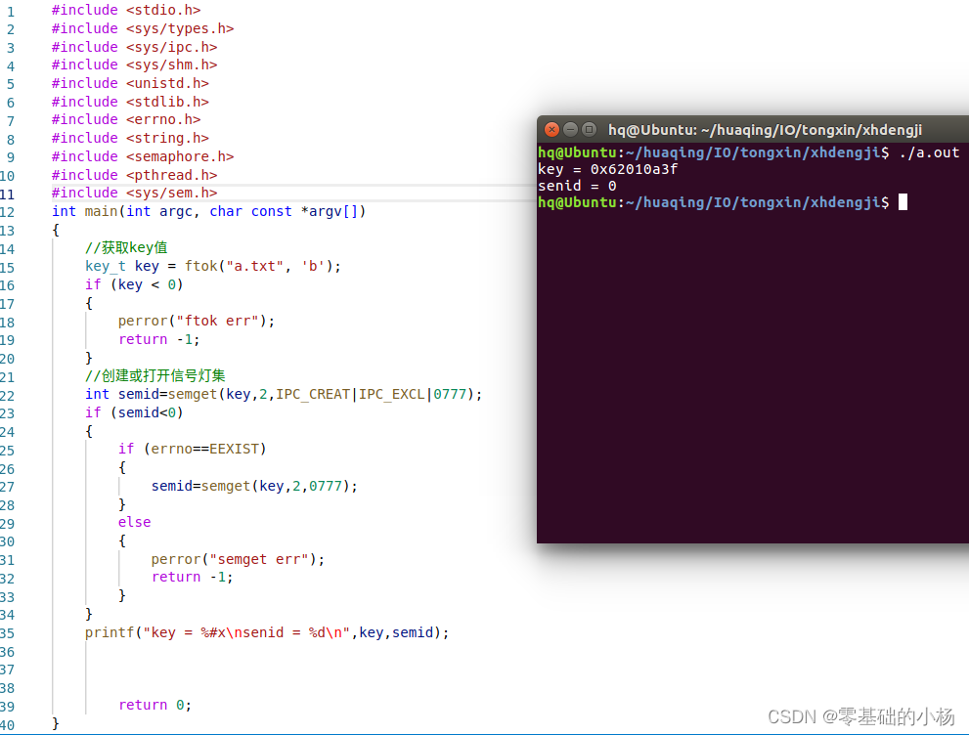This screenshot has height=735, width=969.
Task: Click the './a.out' command in terminal
Action: click(930, 152)
